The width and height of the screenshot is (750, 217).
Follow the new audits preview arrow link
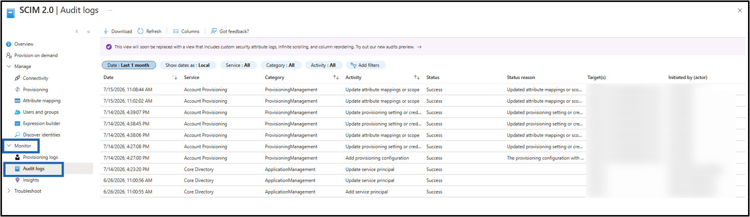[419, 47]
